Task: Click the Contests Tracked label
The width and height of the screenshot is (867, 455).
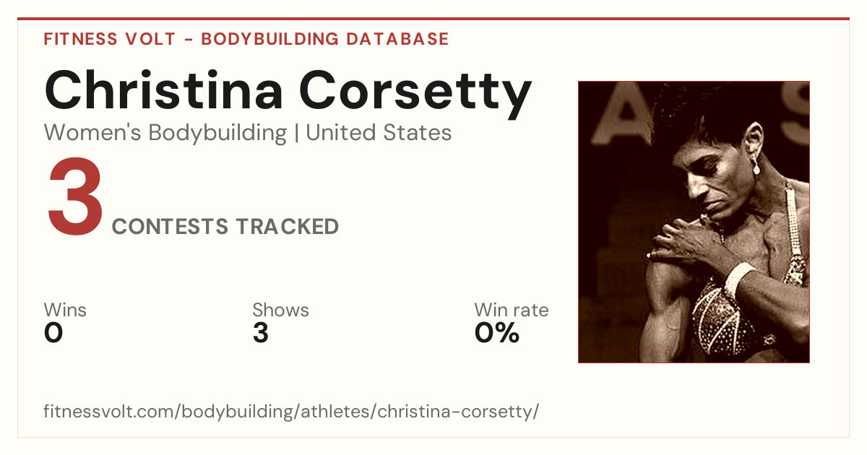Action: 225,227
